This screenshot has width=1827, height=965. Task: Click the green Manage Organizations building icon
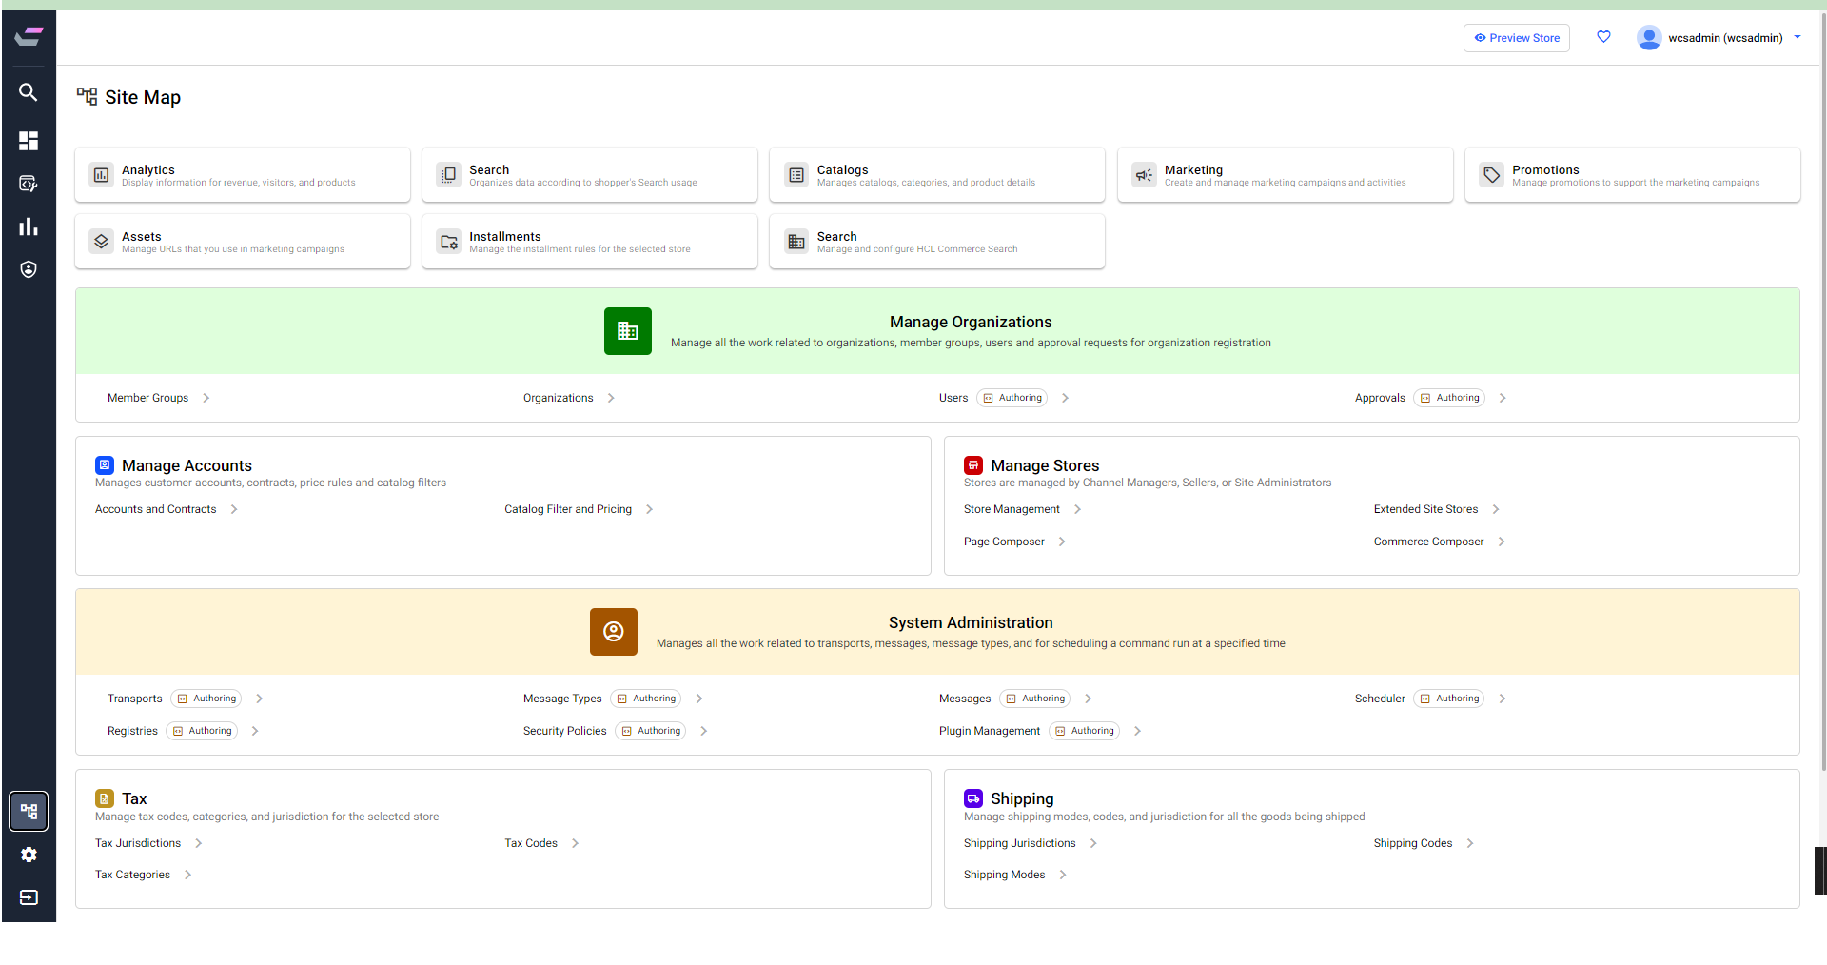[628, 331]
